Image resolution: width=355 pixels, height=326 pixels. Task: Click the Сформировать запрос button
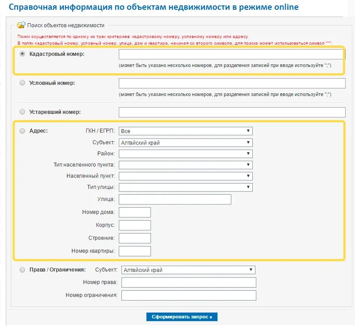click(x=182, y=317)
